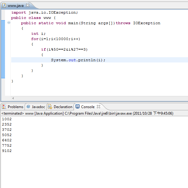188x188 pixels.
Task: Show the Declaration tab
Action: (x=63, y=107)
